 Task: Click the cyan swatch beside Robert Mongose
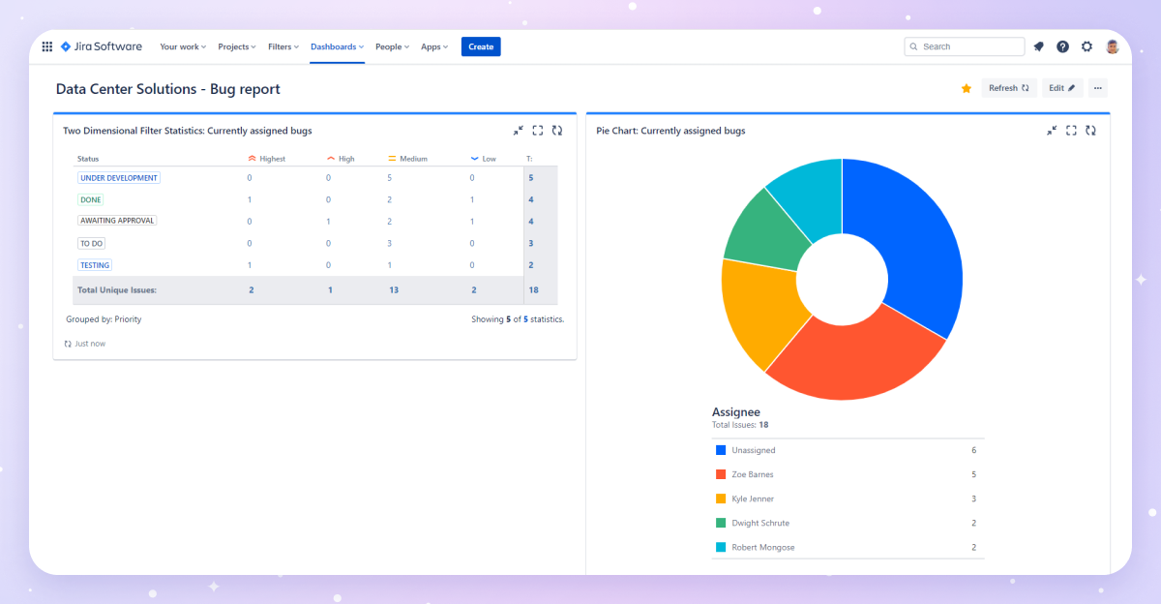click(x=721, y=547)
